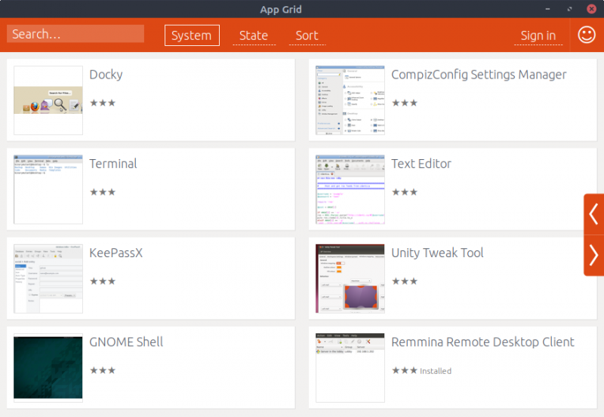This screenshot has height=417, width=604.
Task: Click the CompizConfig Settings Manager thumbnail
Action: (x=350, y=100)
